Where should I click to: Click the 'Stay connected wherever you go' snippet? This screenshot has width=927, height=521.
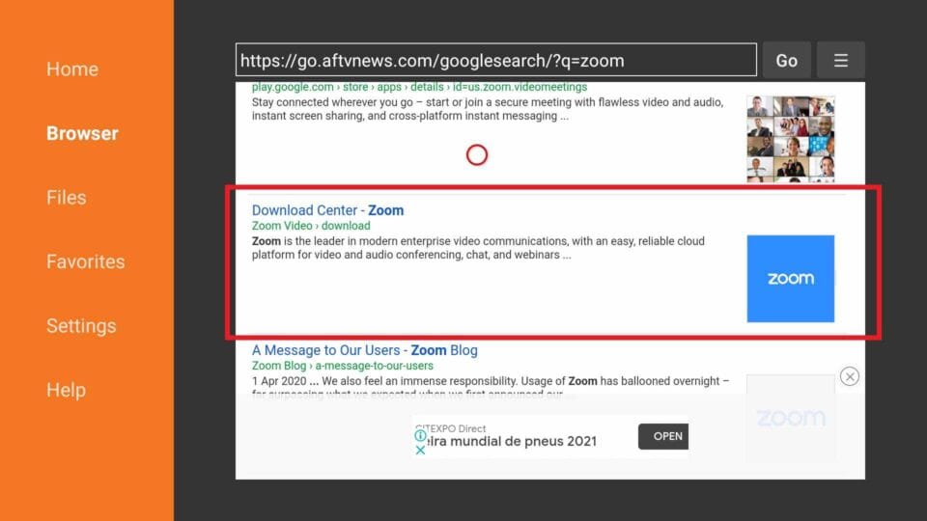[x=487, y=109]
